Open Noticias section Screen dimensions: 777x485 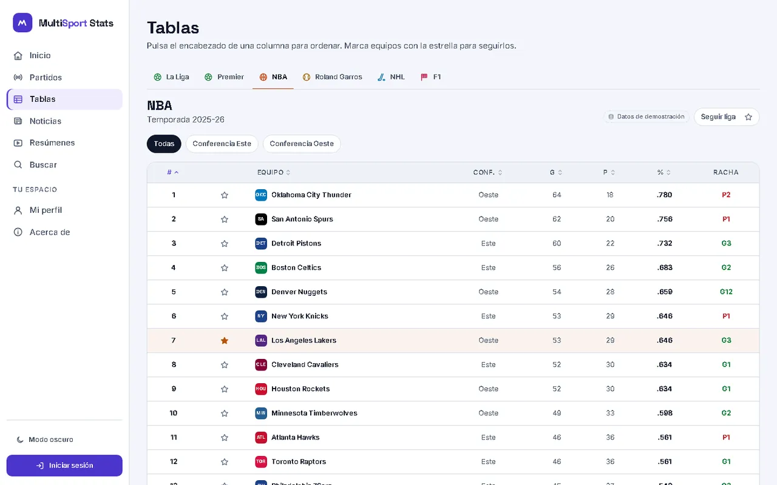coord(64,121)
